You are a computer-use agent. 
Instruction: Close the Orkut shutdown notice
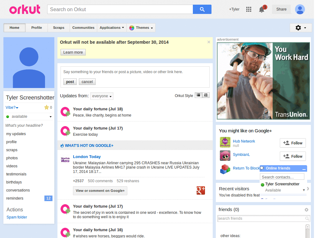[x=209, y=42]
